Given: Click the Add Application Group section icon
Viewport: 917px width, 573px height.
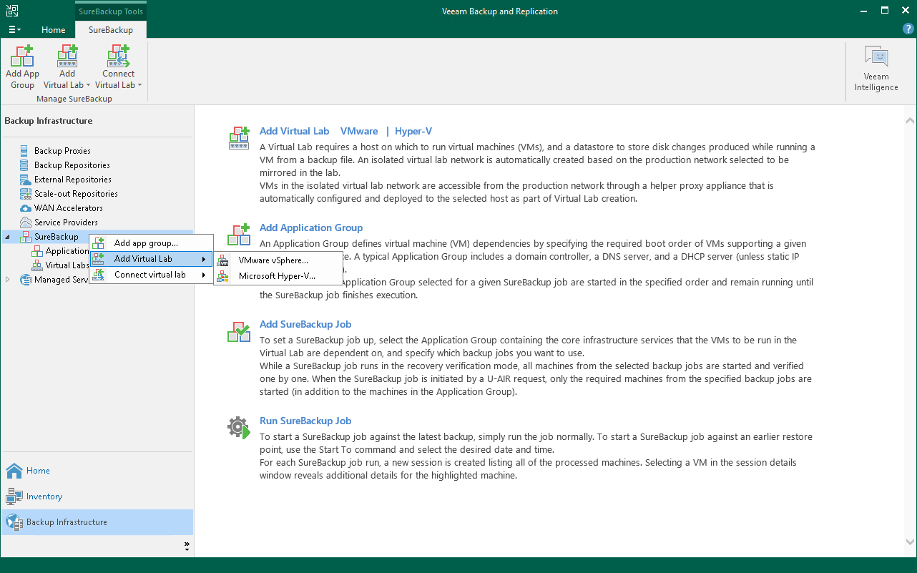Looking at the screenshot, I should 239,234.
